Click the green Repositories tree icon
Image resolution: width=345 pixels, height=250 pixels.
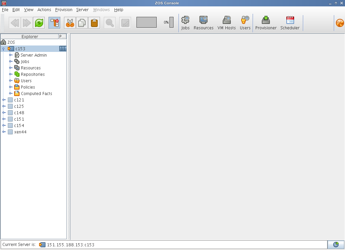[17, 74]
